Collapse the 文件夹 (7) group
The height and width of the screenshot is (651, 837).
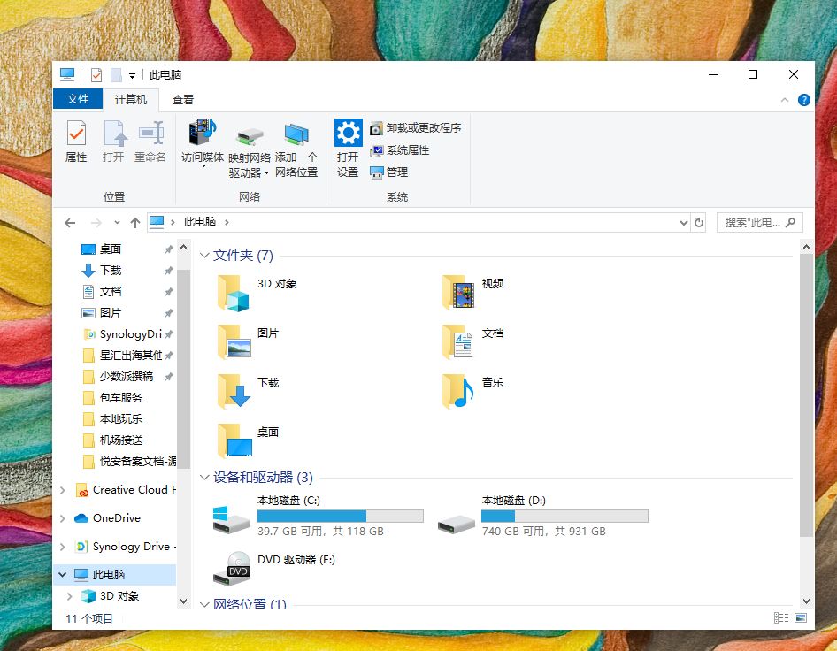click(203, 255)
